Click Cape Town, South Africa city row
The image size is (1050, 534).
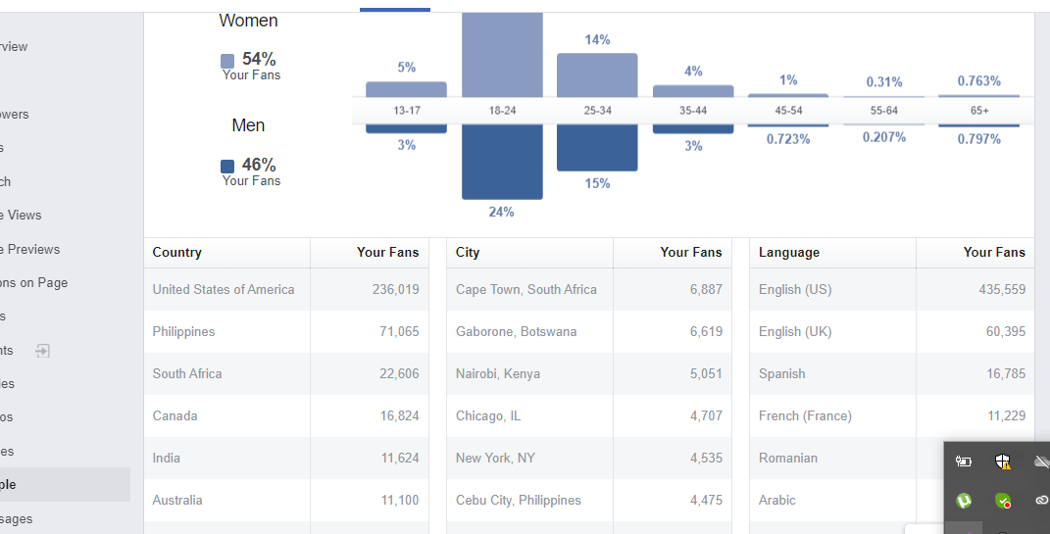(x=589, y=290)
